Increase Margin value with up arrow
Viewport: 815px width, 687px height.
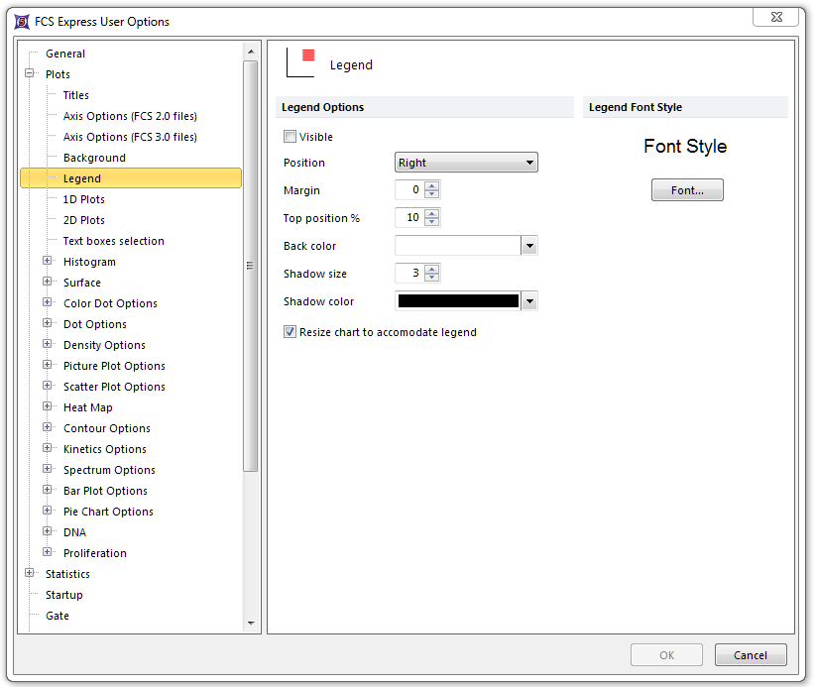(x=431, y=186)
